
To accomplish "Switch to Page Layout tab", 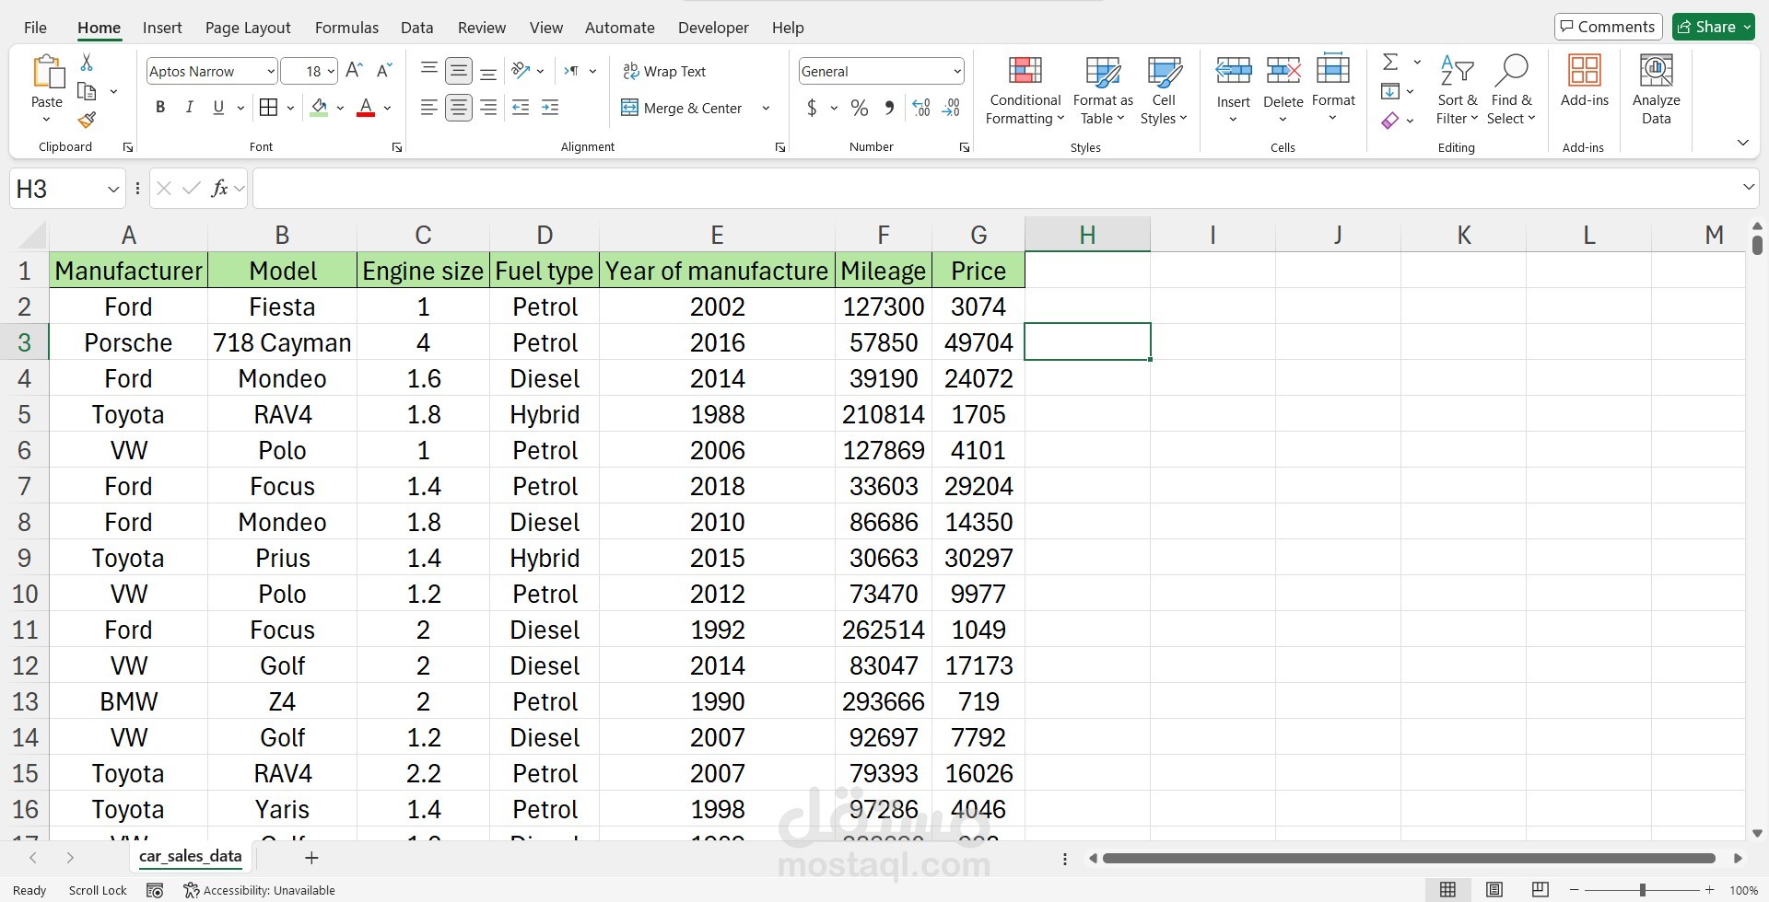I will coord(248,28).
